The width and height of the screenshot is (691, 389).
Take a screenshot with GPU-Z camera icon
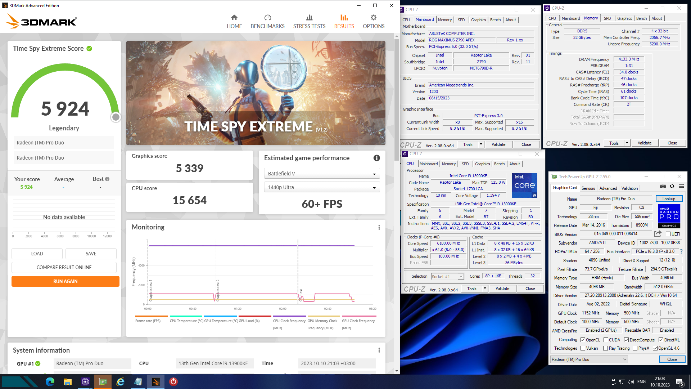coord(663,186)
